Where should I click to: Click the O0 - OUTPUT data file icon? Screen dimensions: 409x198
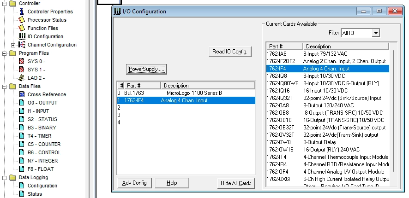click(x=22, y=103)
